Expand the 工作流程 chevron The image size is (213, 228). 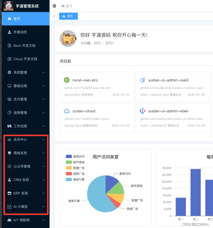pyautogui.click(x=44, y=126)
